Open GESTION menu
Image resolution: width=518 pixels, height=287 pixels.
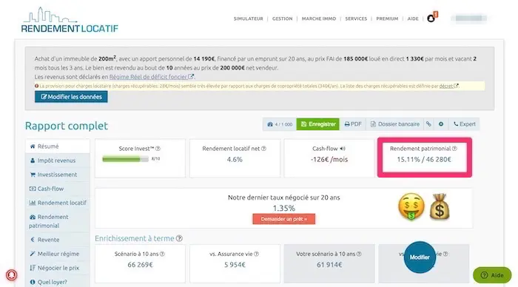tap(282, 18)
